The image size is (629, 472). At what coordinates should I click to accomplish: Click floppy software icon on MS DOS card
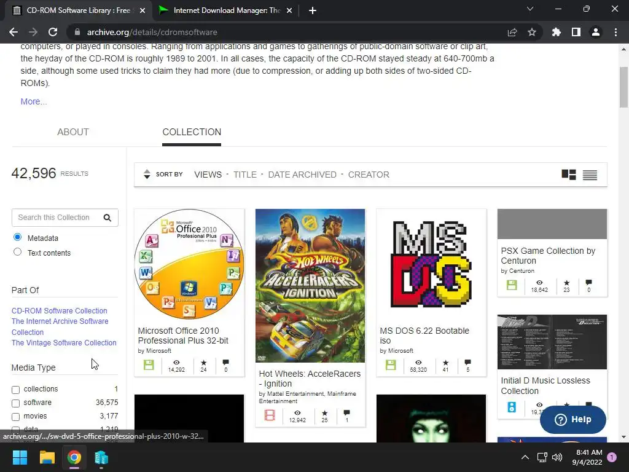tap(391, 365)
